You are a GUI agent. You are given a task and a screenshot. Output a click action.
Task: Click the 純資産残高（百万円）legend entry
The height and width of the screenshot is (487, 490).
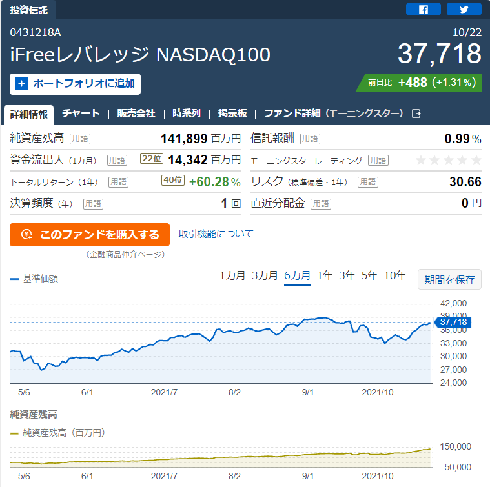pos(57,433)
